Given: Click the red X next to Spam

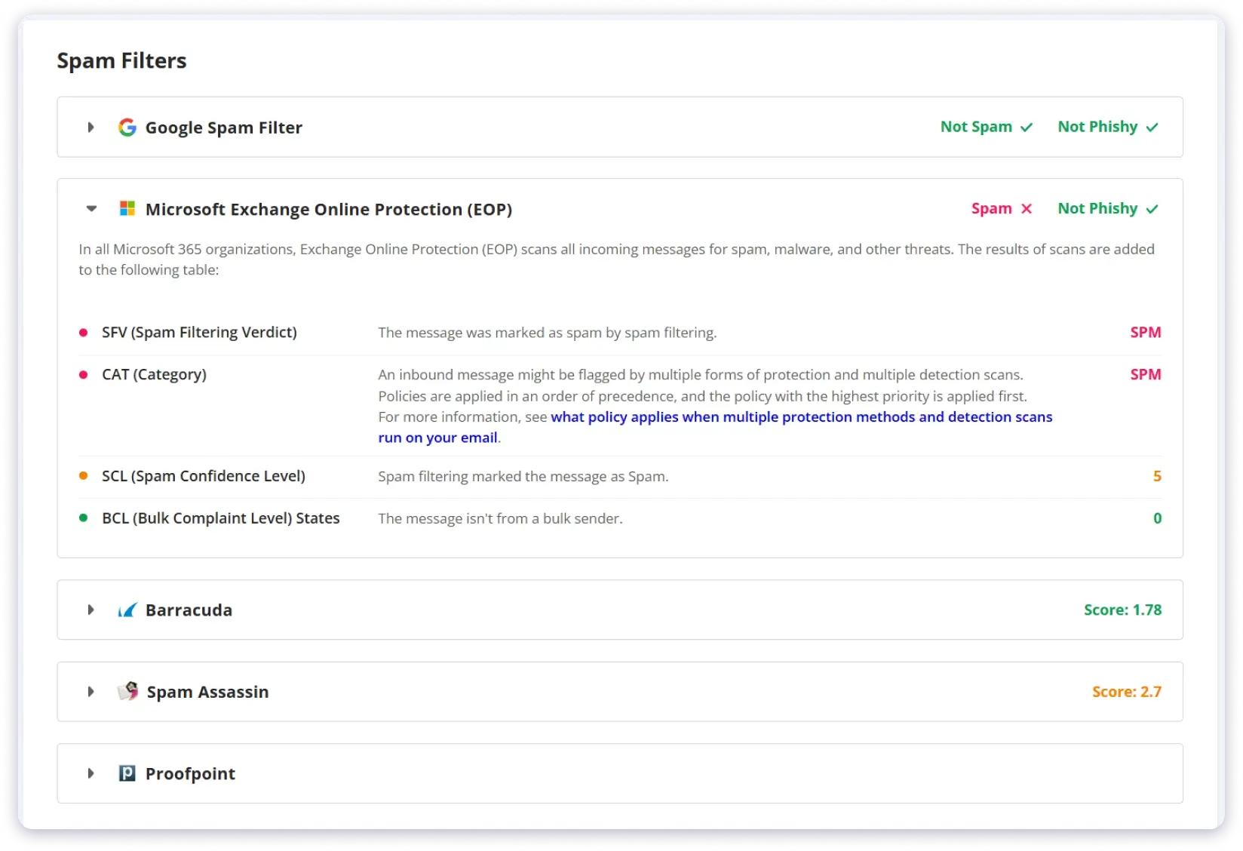Looking at the screenshot, I should [1027, 209].
